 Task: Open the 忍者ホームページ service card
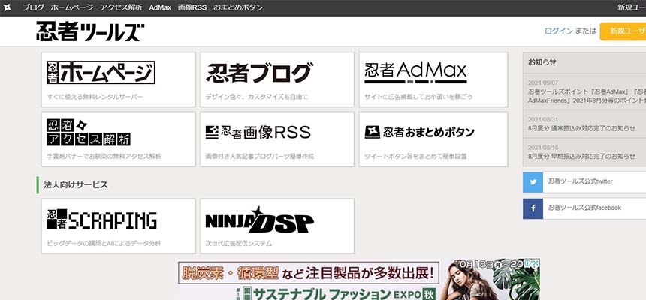119,79
